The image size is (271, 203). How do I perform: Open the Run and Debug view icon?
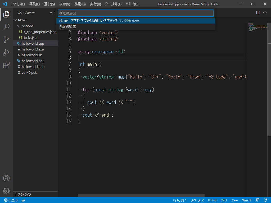(6, 52)
